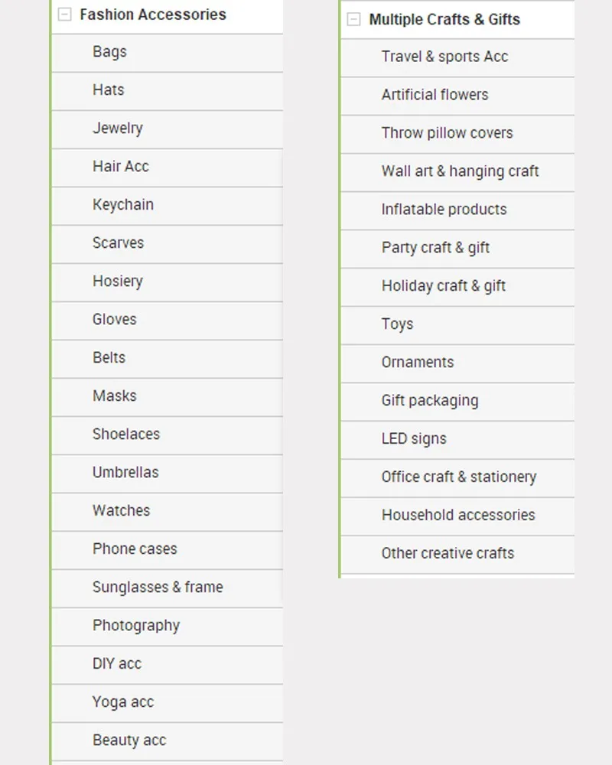612x765 pixels.
Task: Open Other creative crafts
Action: (457, 555)
